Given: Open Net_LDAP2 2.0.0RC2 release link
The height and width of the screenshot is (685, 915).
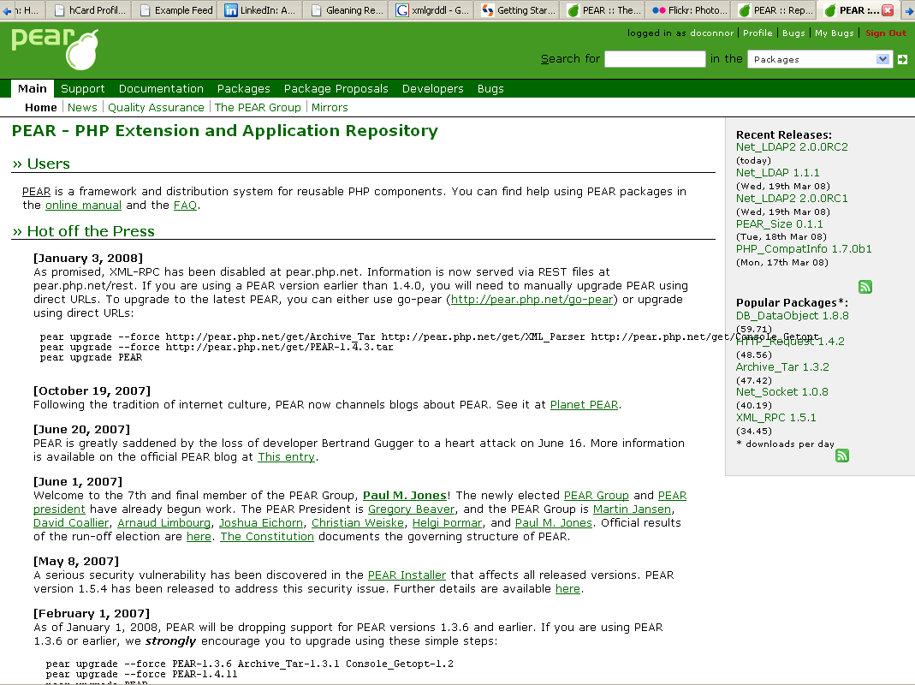Looking at the screenshot, I should tap(792, 147).
